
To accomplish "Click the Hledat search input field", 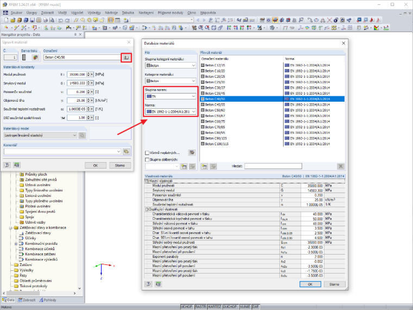I will (273, 166).
